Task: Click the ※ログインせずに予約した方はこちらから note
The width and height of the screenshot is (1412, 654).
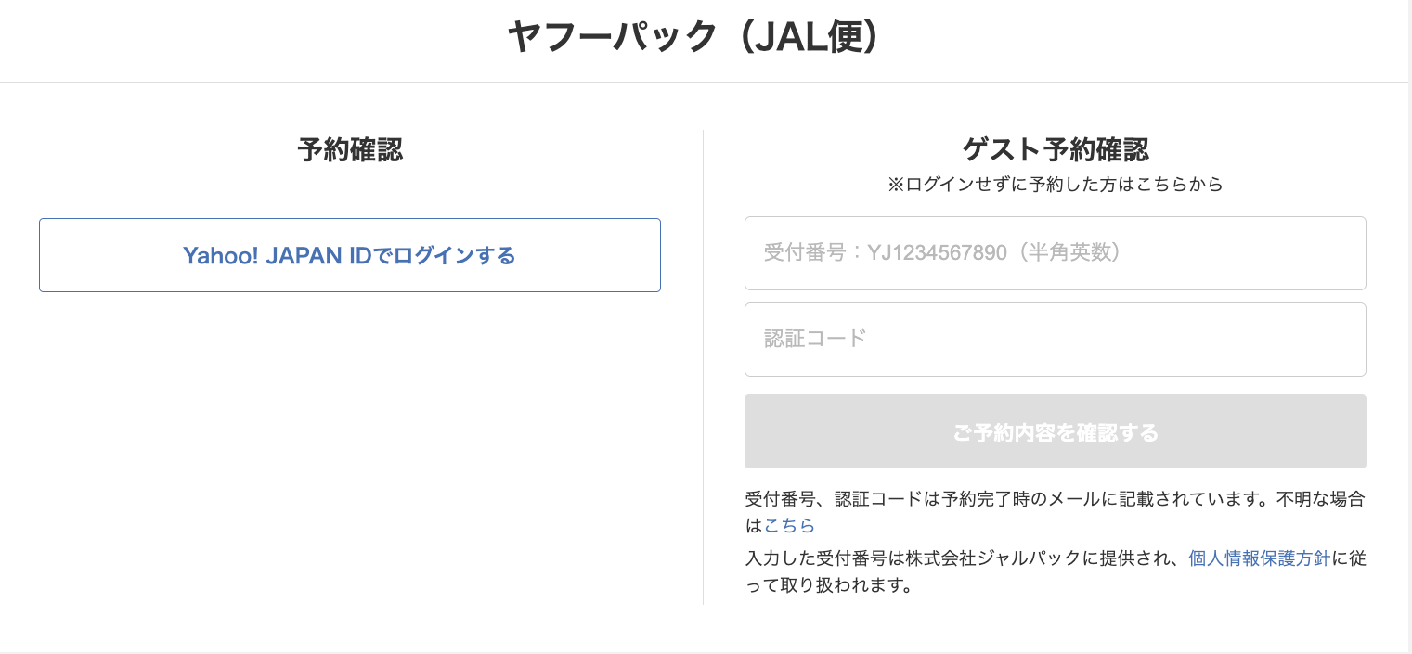Action: 1055,185
